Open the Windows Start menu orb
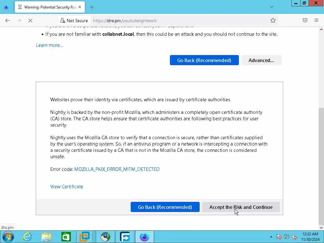Screen dimensions: 324x243 pos(8,237)
